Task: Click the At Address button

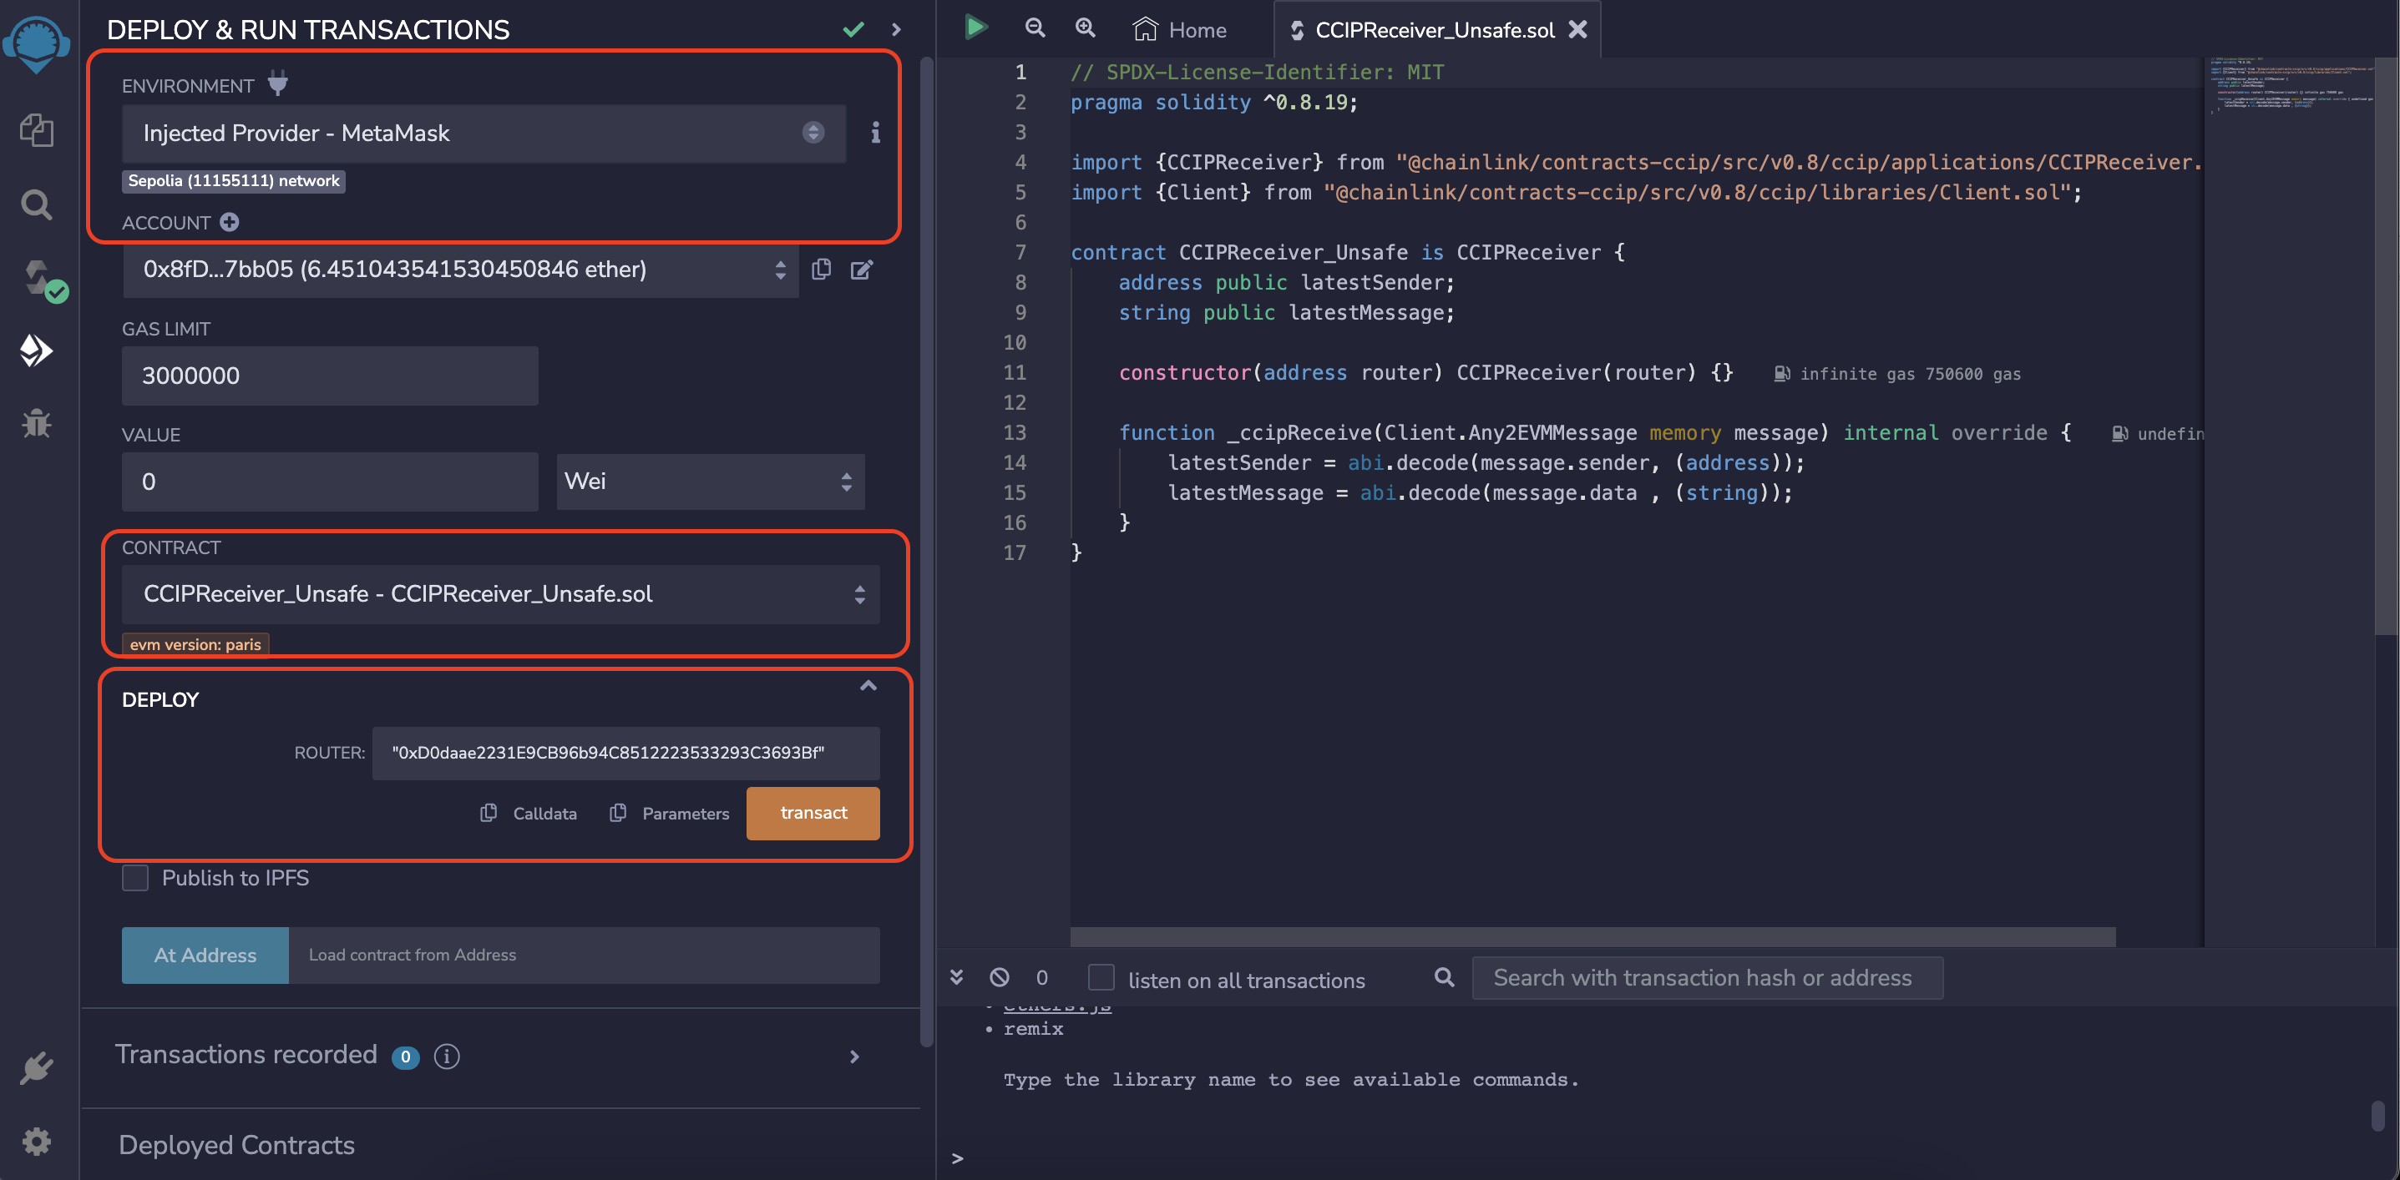Action: [x=205, y=955]
